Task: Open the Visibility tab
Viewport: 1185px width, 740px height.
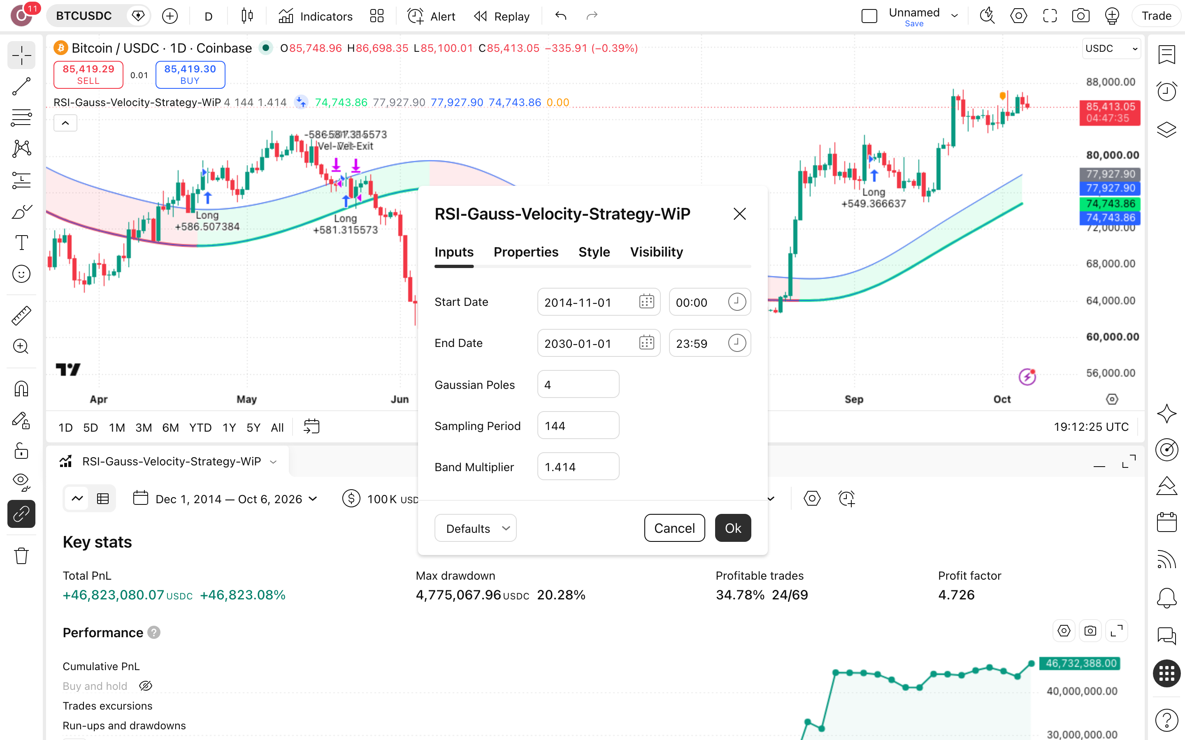Action: tap(656, 252)
